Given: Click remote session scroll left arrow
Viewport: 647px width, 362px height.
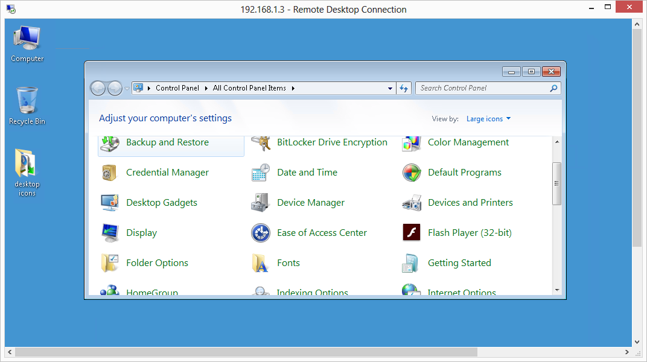Looking at the screenshot, I should click(10, 352).
